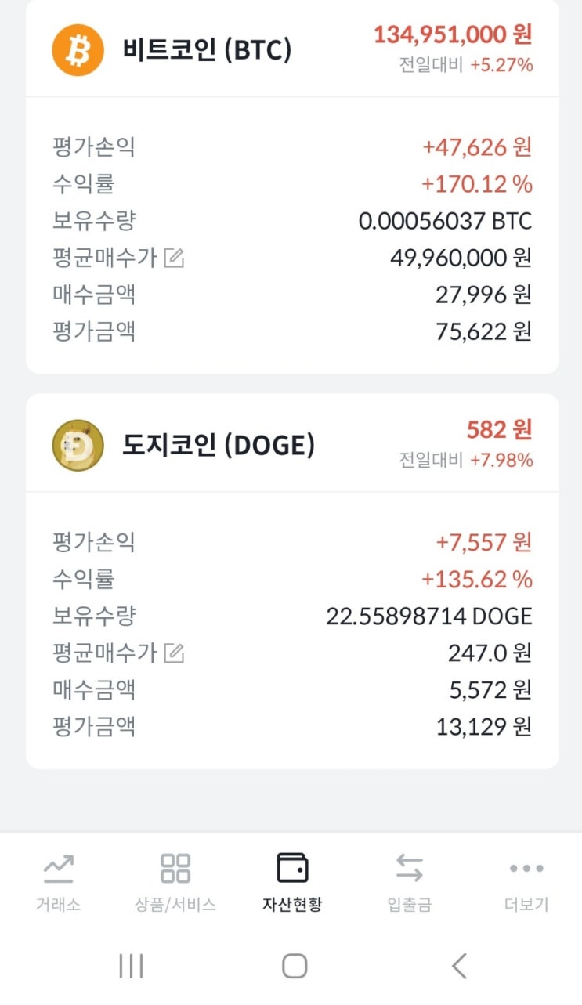582x1005 pixels.
Task: Select the 자산현황 wallet icon
Action: click(292, 868)
